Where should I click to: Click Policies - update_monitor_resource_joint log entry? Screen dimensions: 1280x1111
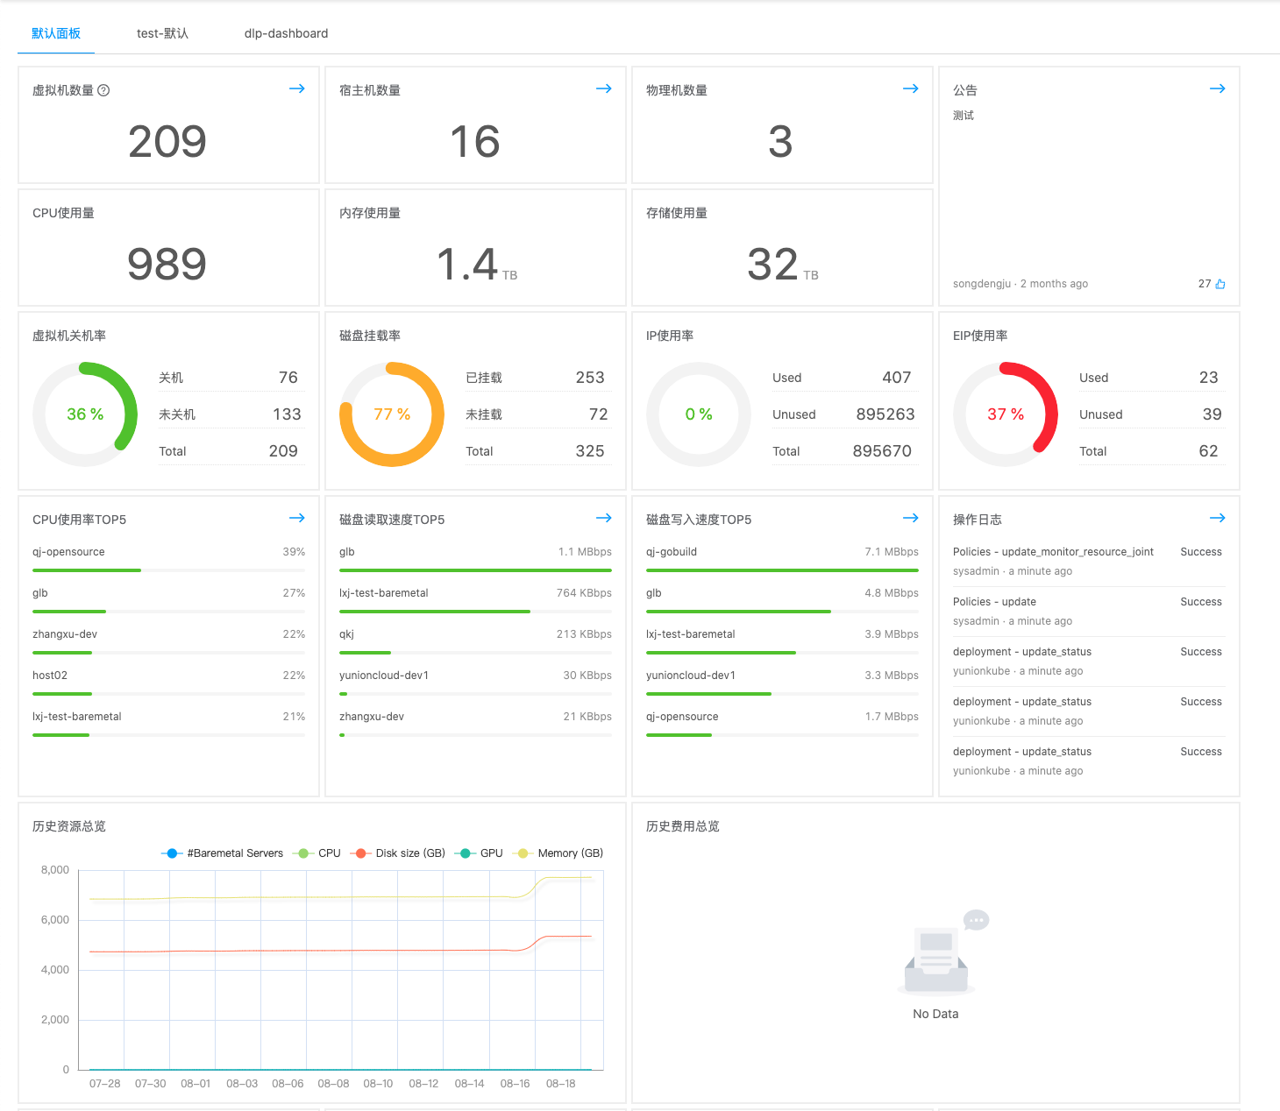(x=1053, y=552)
